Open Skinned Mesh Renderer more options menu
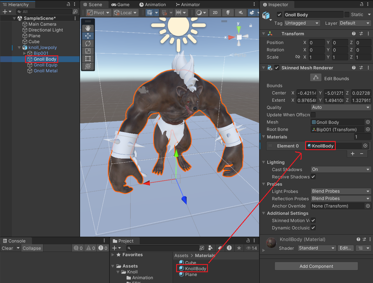This screenshot has height=283, width=373. pyautogui.click(x=368, y=68)
